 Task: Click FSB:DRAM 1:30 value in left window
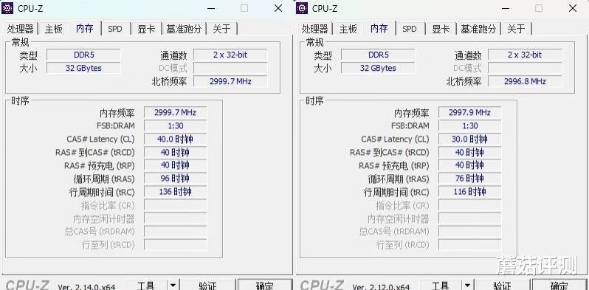point(176,125)
